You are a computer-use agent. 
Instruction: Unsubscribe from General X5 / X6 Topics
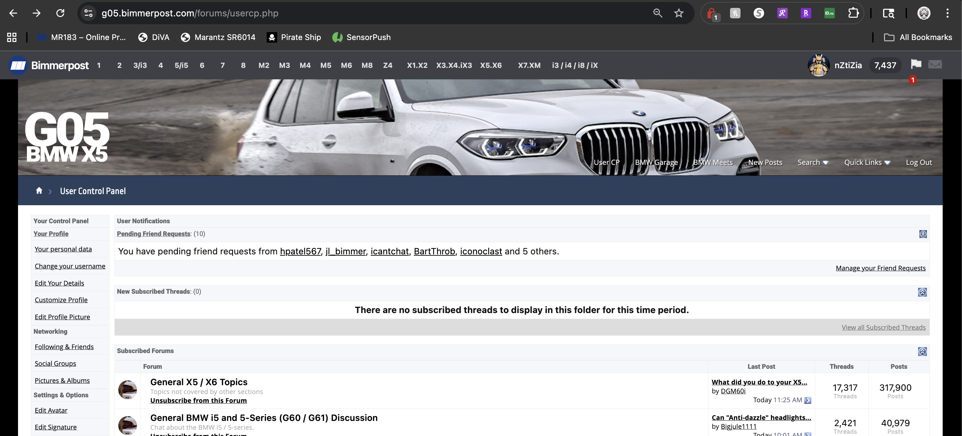pos(198,401)
